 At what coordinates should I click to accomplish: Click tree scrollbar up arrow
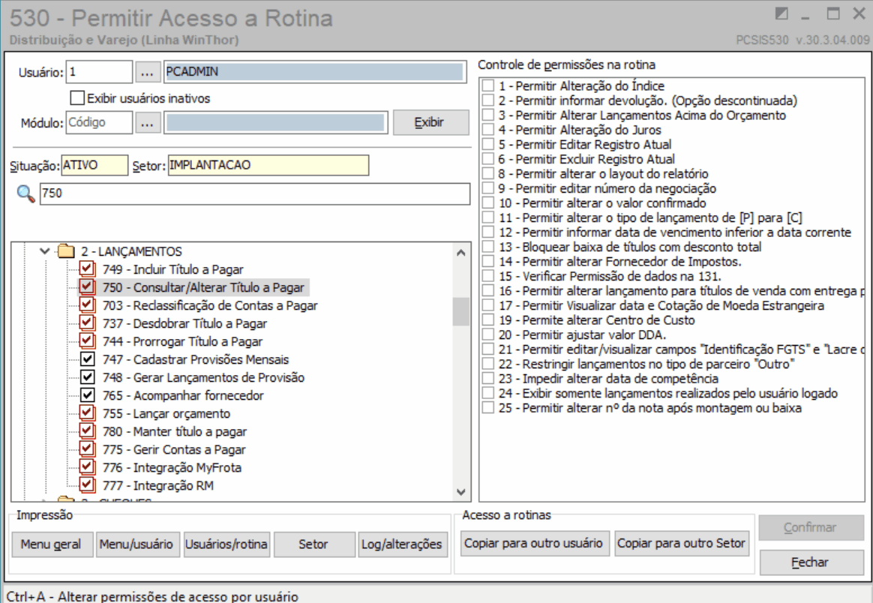click(461, 253)
